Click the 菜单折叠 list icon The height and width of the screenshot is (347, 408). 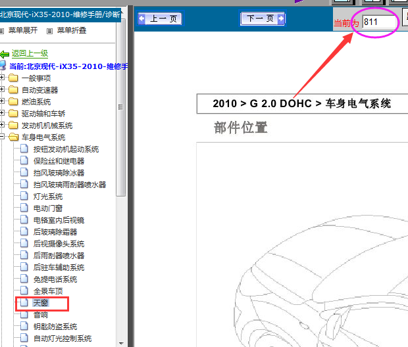(x=49, y=31)
